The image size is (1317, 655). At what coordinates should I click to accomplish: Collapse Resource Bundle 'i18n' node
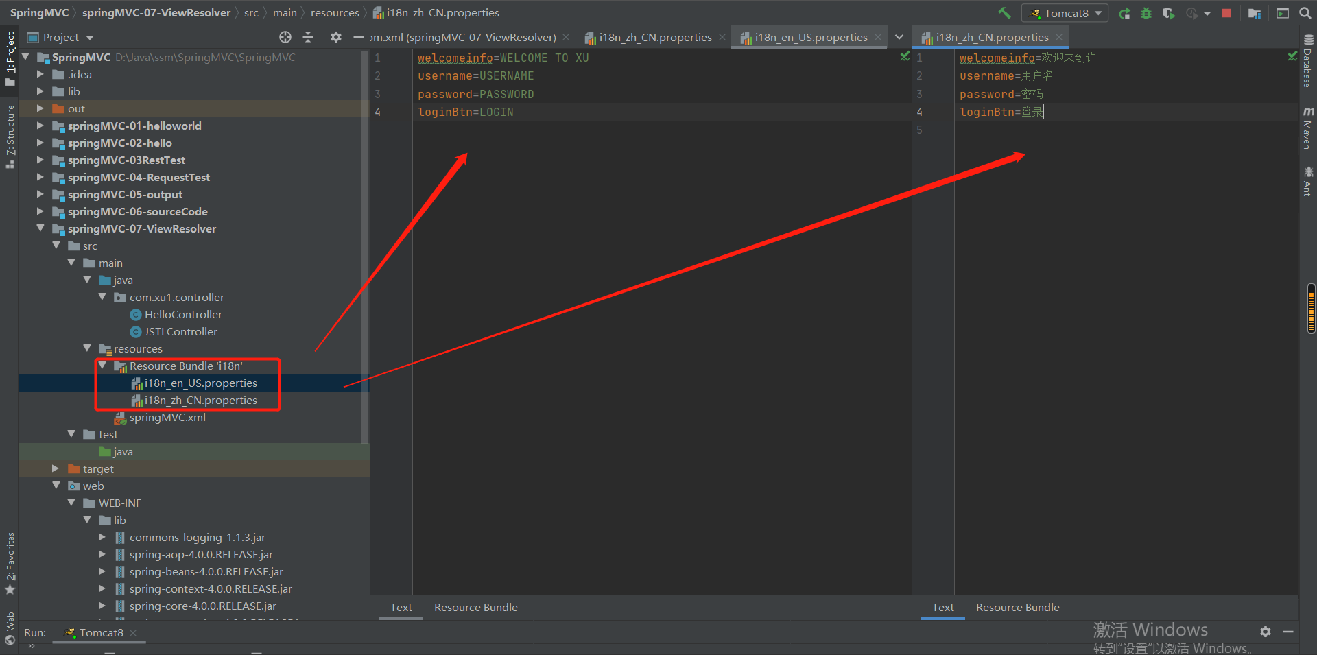point(102,366)
